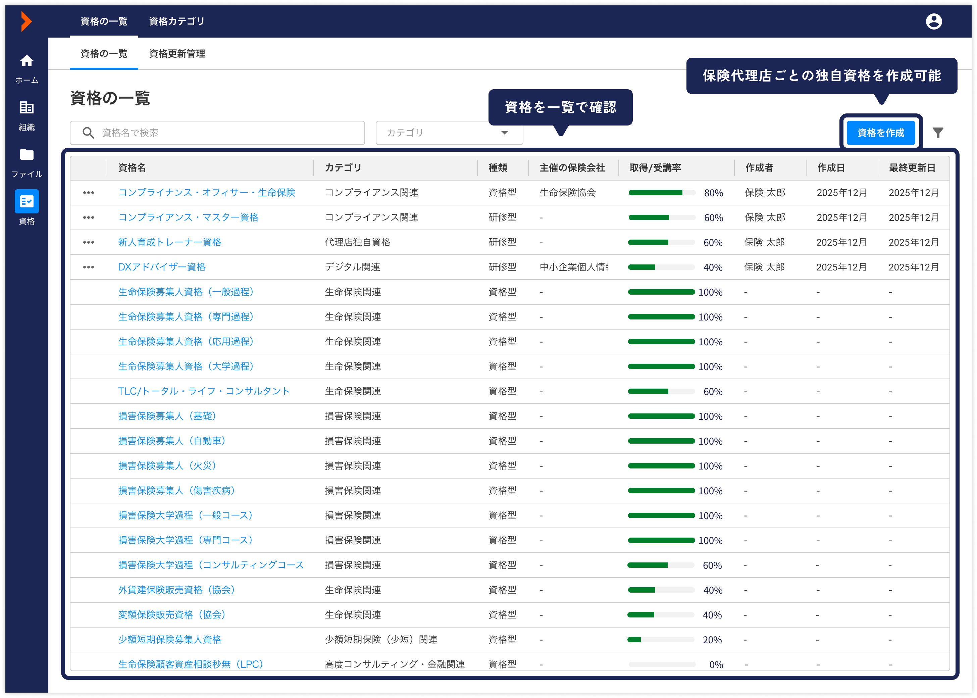Switch to 資格更新管理 sub tab
The image size is (977, 698).
[176, 54]
